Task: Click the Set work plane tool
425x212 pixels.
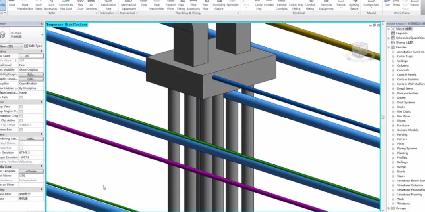Action: [x=388, y=3]
